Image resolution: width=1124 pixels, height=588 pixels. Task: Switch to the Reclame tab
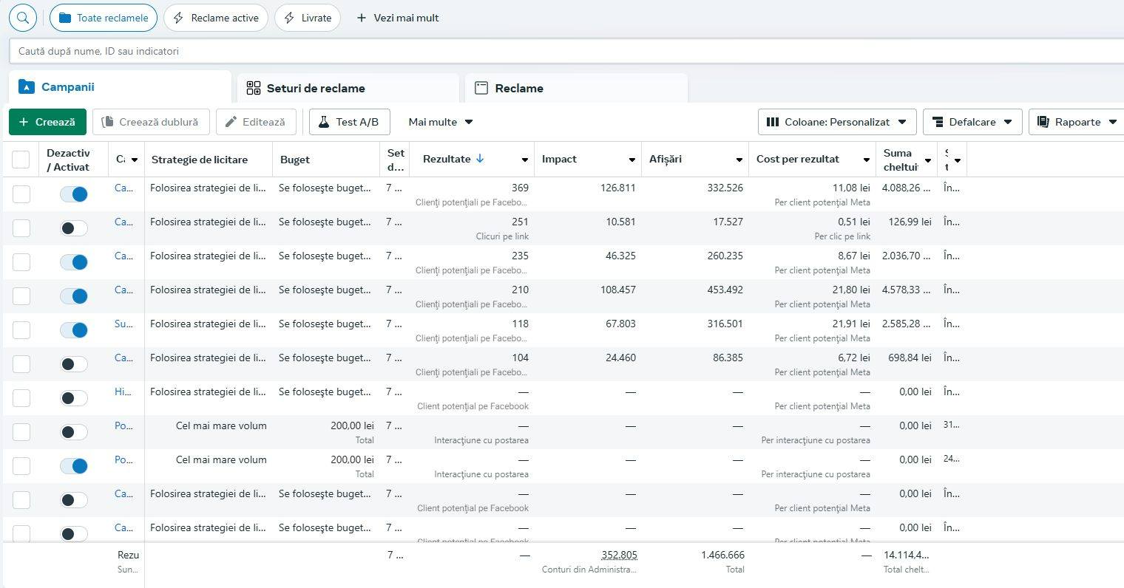pos(576,88)
